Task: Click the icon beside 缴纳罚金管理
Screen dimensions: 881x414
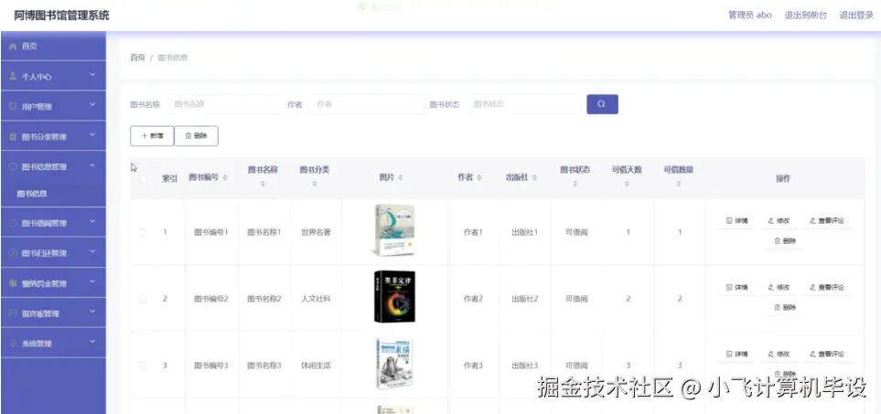Action: (13, 283)
